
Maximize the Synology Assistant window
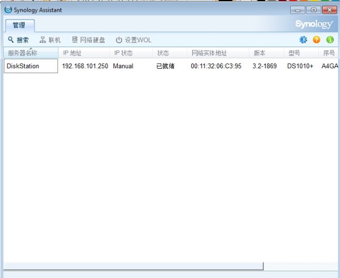point(313,10)
